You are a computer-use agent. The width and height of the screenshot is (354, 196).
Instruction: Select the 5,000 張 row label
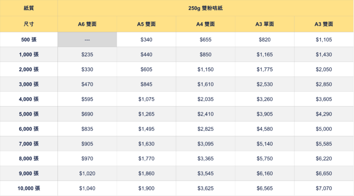(29, 114)
